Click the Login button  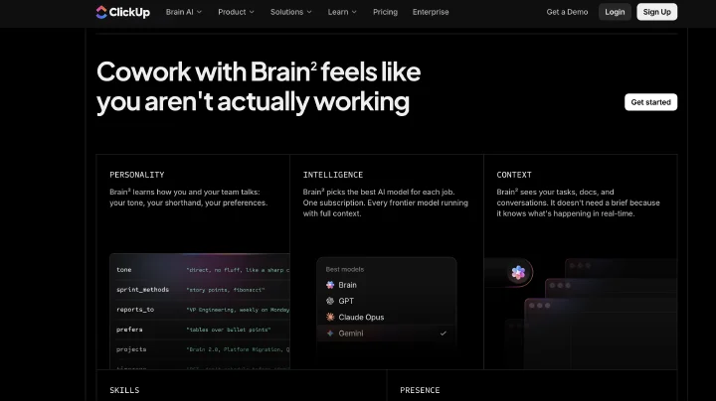[615, 12]
